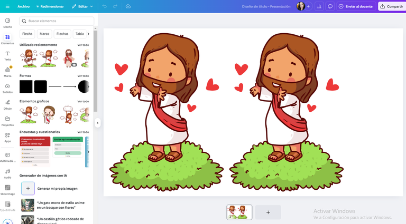Select the 'gato mono de estilo anime' prompt
Screen dimensions: 406x224
(53, 205)
